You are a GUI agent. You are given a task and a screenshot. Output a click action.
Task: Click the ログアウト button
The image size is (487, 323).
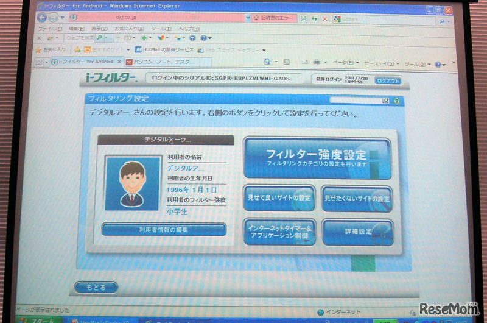[x=388, y=80]
